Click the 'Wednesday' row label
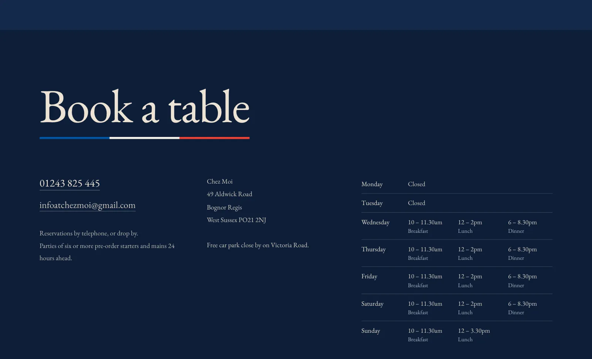This screenshot has height=359, width=592. 376,222
